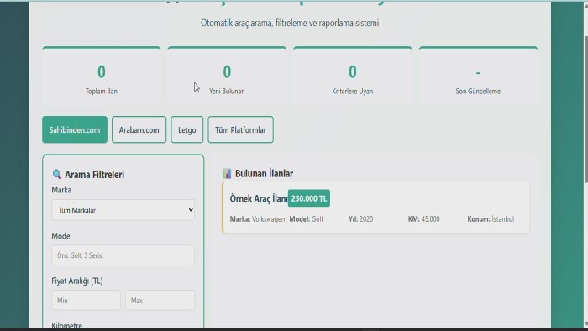Viewport: 588px width, 331px height.
Task: Click the magnifier icon beside Arama Filtreleri
Action: click(56, 174)
